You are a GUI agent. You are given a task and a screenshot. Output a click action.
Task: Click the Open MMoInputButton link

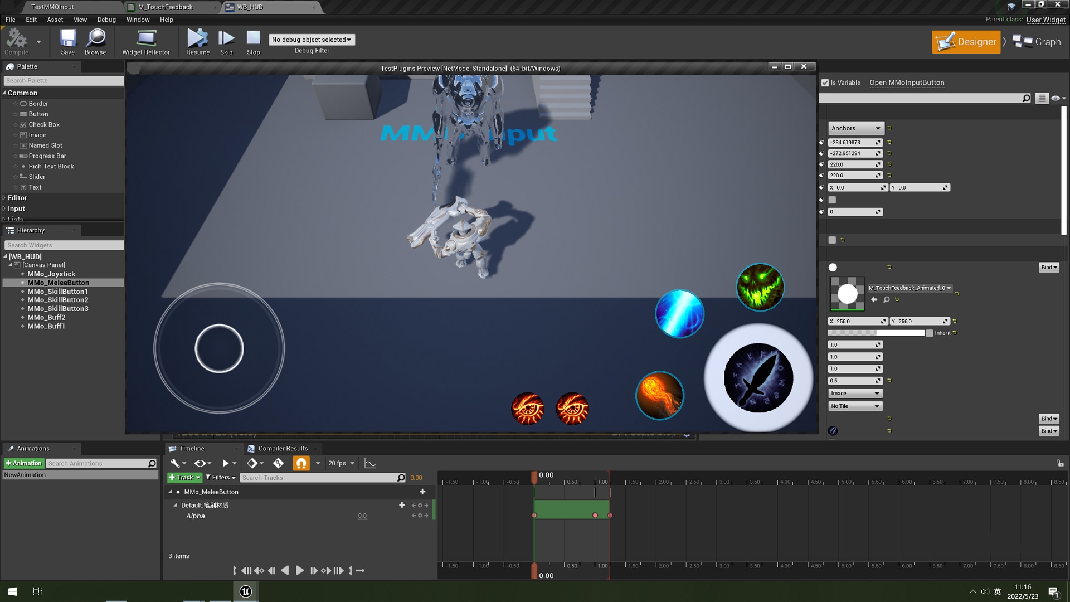pyautogui.click(x=907, y=82)
